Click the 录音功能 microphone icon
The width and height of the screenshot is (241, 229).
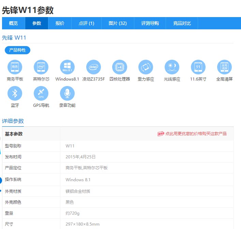(x=67, y=93)
